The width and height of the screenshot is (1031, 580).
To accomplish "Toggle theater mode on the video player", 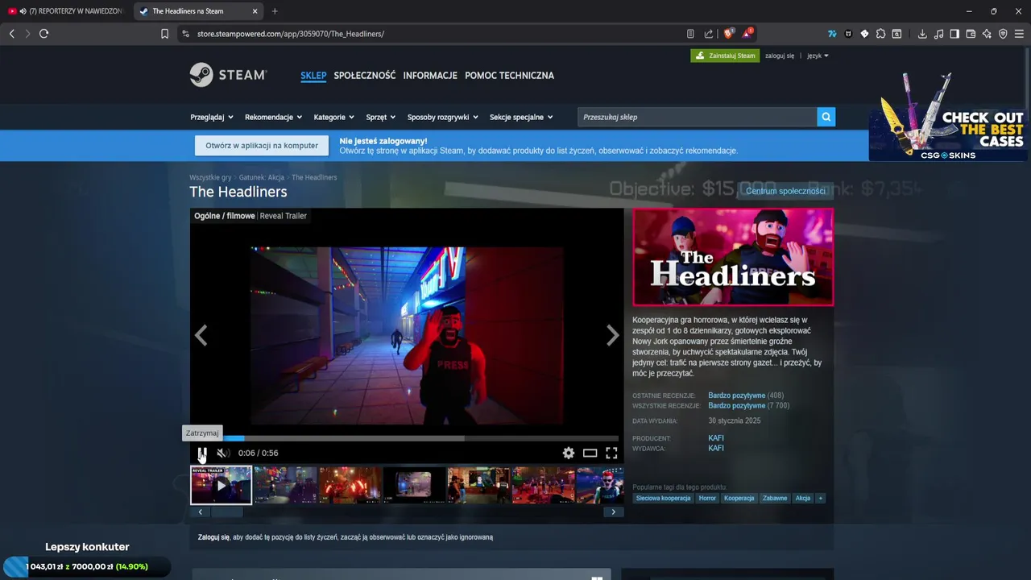I will (590, 454).
